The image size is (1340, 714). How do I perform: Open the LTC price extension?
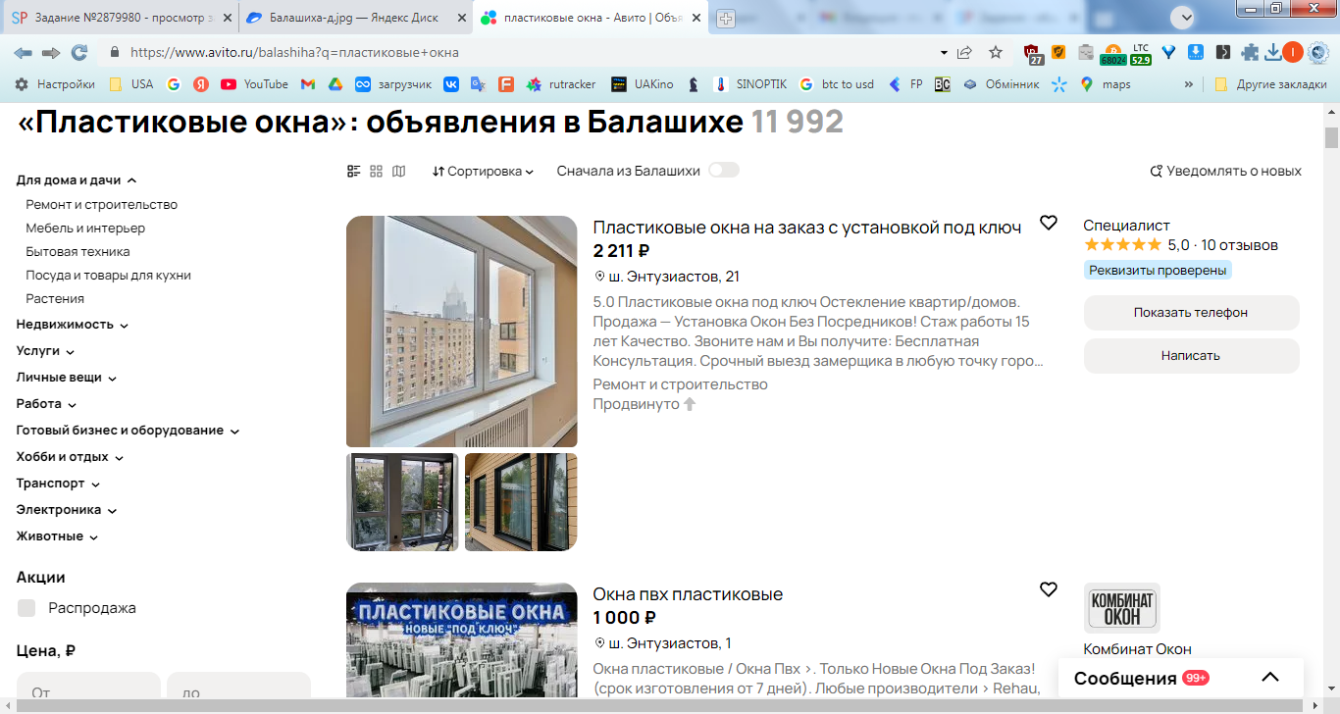click(1141, 54)
